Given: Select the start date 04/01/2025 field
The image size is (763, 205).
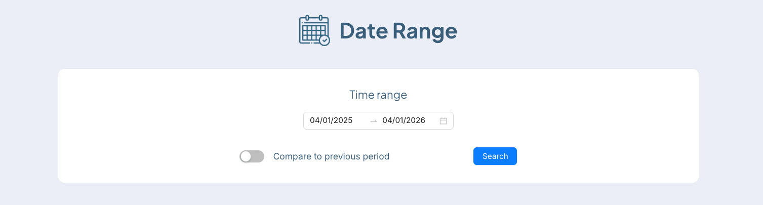Looking at the screenshot, I should 331,120.
